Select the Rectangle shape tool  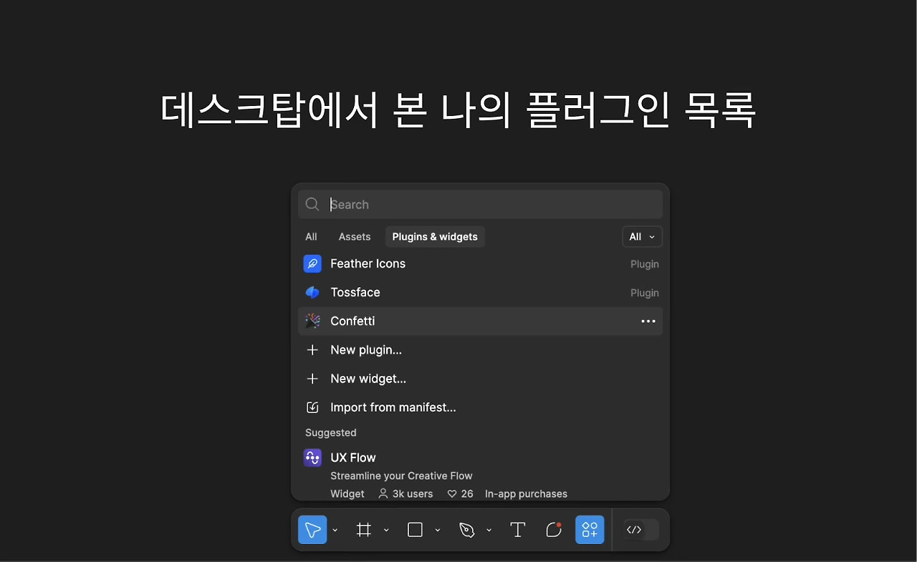point(415,530)
